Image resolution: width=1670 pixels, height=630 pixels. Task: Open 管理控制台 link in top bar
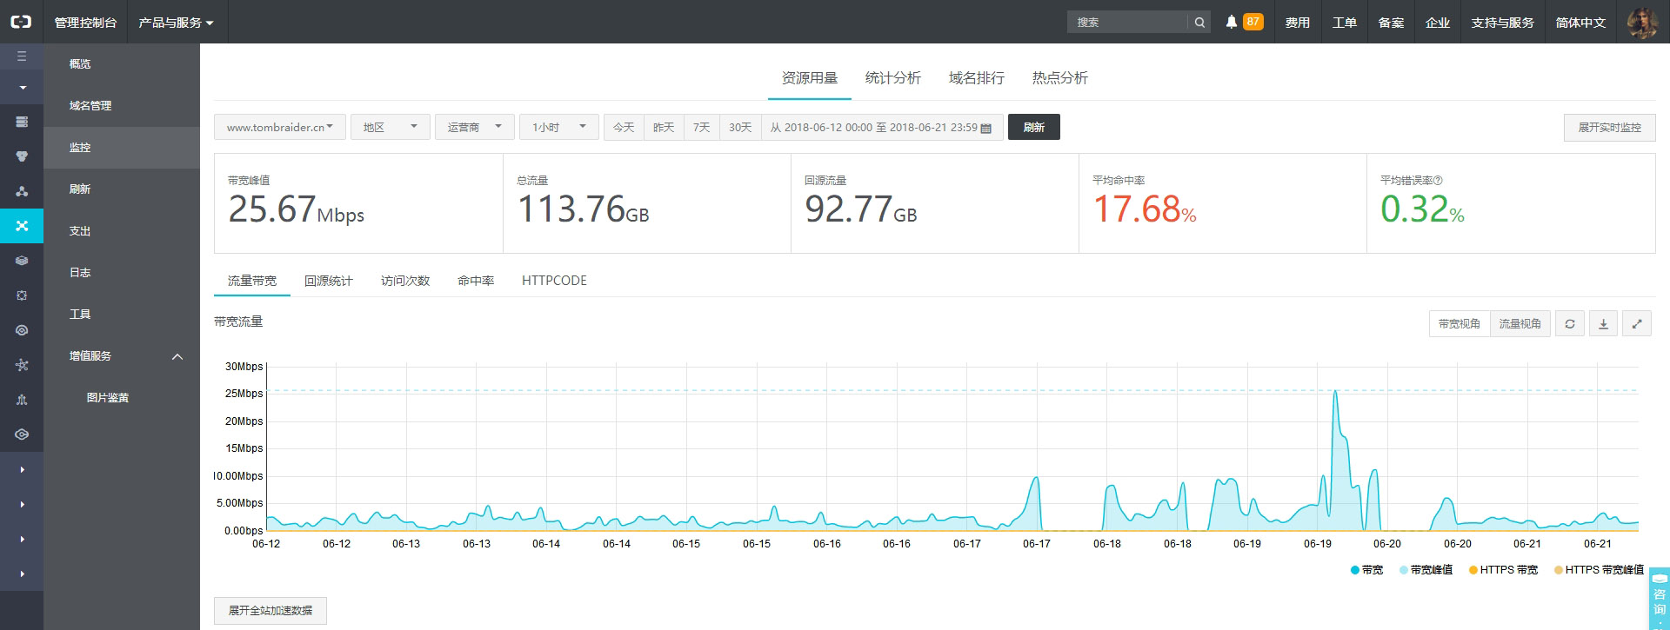click(x=85, y=23)
